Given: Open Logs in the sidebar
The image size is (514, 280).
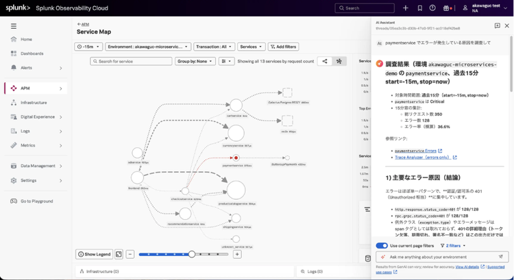Looking at the screenshot, I should point(25,131).
